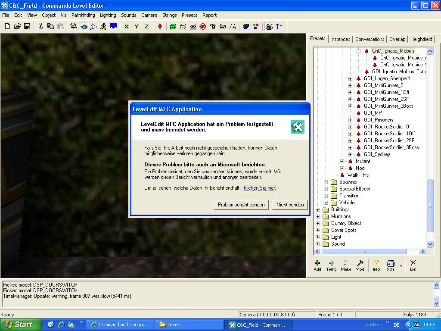Click the Save file toolbar icon
This screenshot has height=331, width=441.
(27, 27)
